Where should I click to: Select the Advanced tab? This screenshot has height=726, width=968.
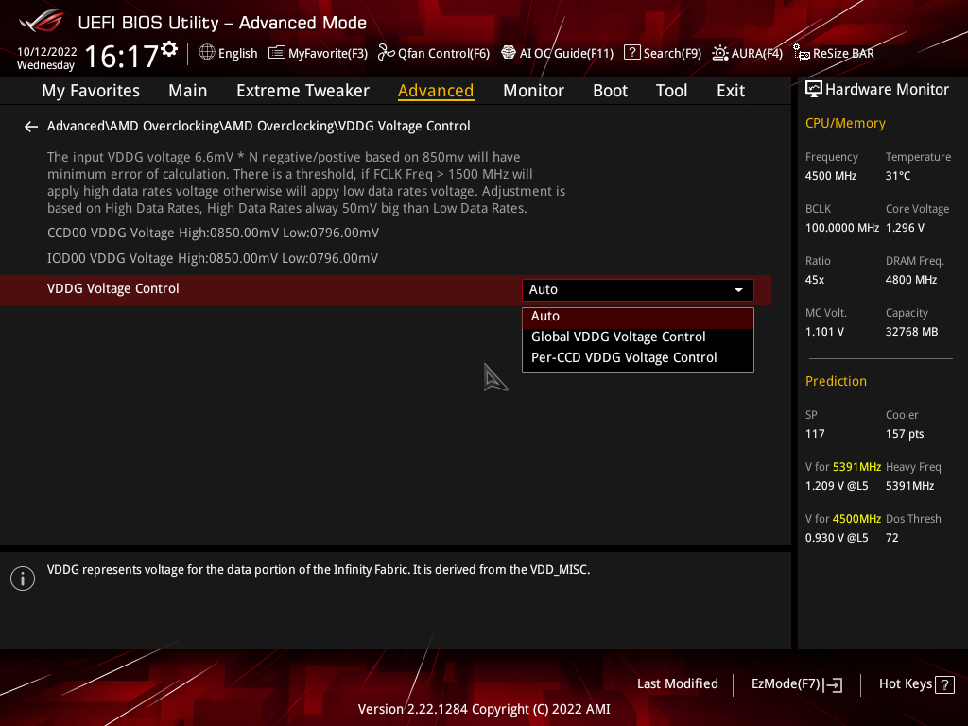[436, 91]
